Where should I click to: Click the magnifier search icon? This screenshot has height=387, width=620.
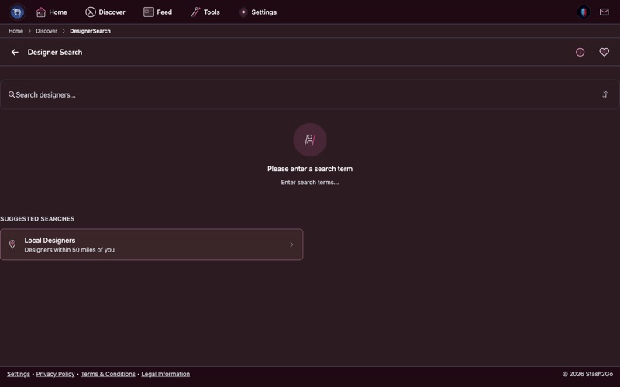12,94
